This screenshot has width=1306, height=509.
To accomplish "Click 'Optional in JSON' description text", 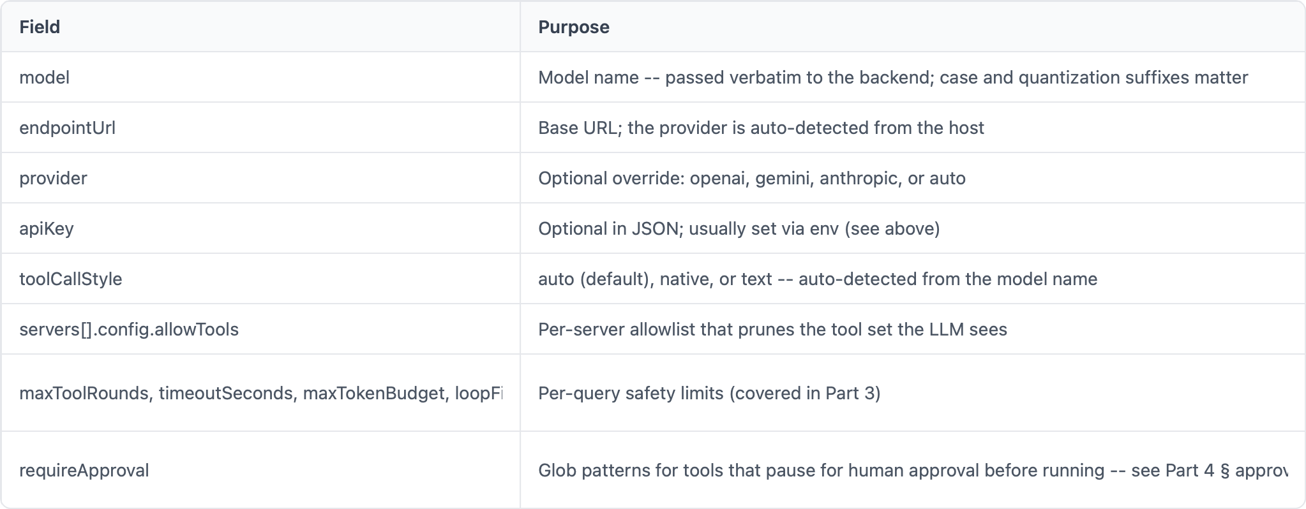I will [x=739, y=228].
